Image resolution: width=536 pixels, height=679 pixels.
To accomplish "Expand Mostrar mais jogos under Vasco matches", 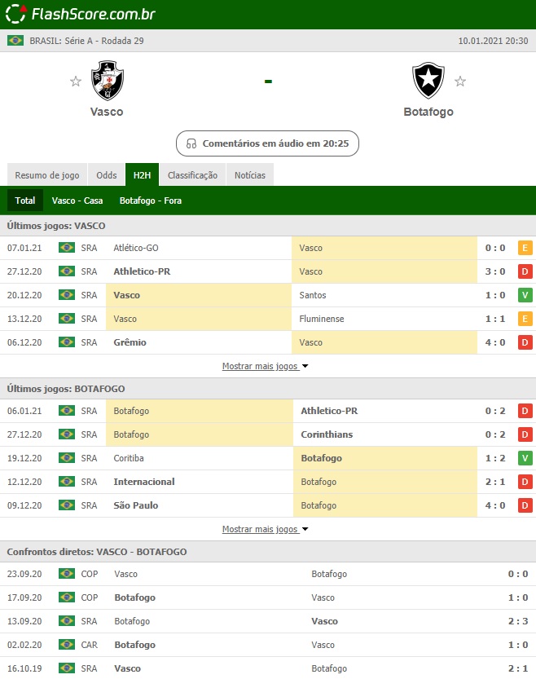I will (x=266, y=366).
